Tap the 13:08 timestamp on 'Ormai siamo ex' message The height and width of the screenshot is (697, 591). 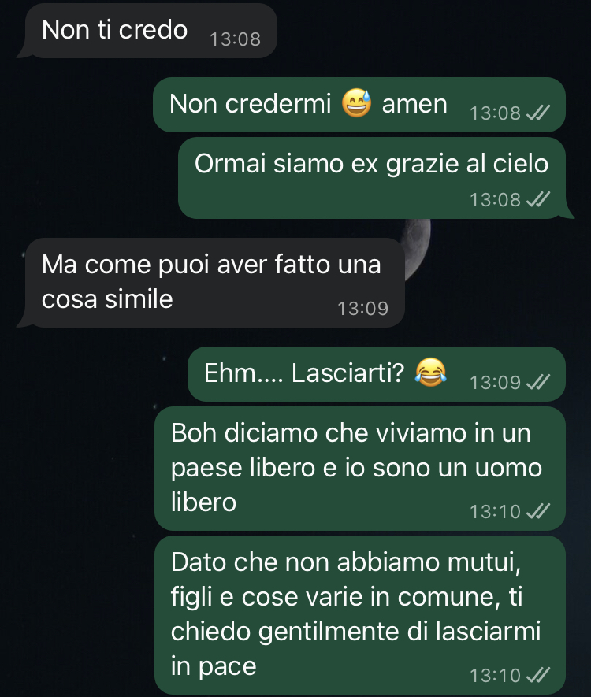(x=495, y=199)
